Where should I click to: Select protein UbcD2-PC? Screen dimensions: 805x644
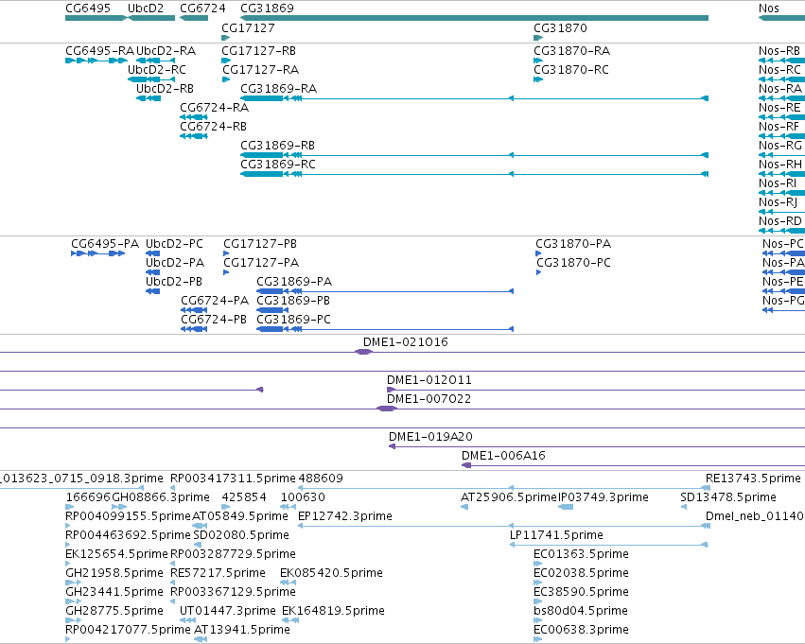click(x=175, y=244)
